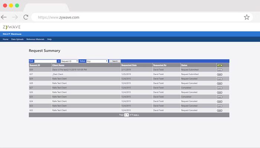This screenshot has height=148, width=260.
Task: Click 'Request Canceled' status in row 622
Action: 189,110
